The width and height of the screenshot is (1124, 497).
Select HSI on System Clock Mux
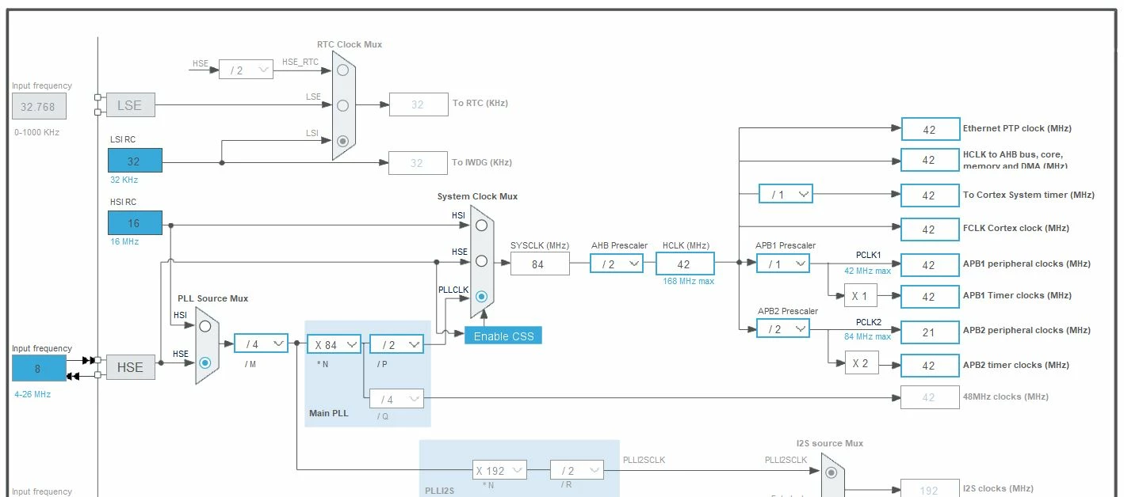coord(481,226)
